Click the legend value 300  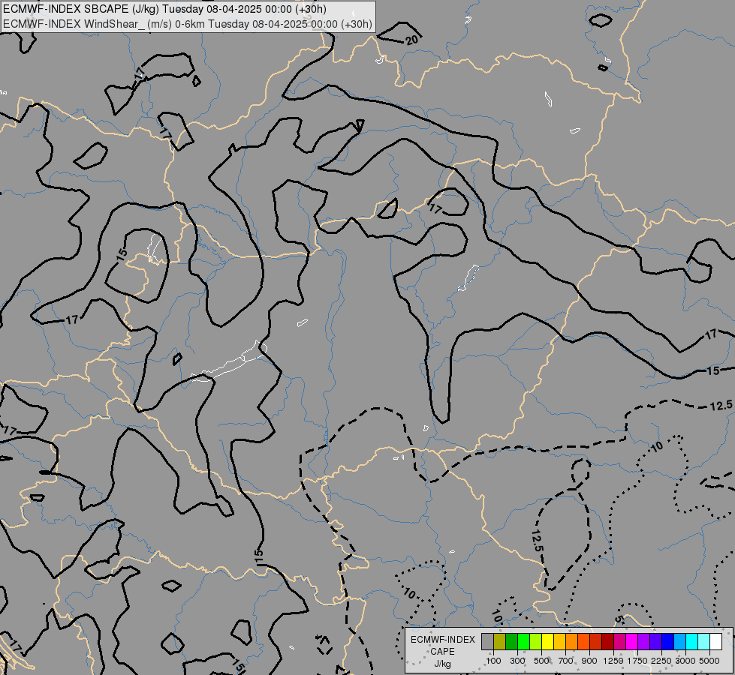(x=517, y=661)
